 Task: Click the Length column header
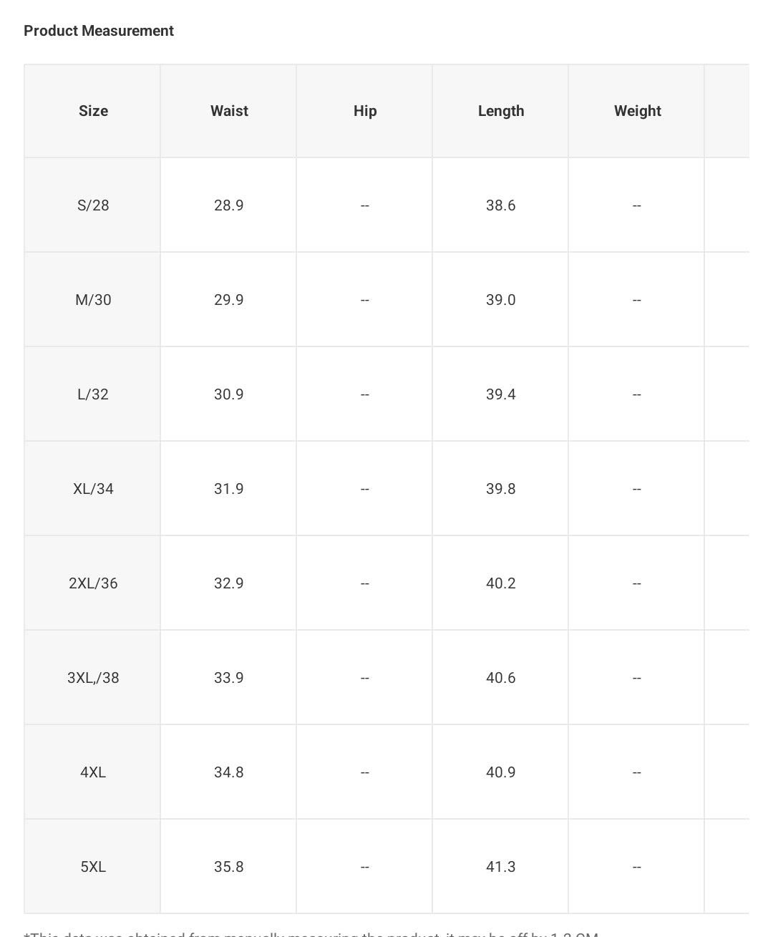point(501,111)
